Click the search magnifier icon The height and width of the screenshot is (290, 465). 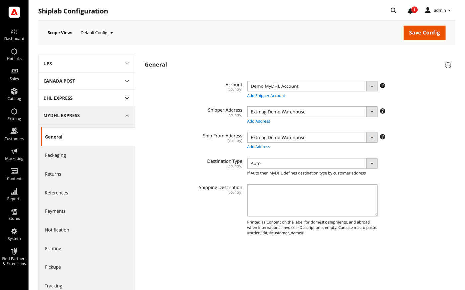coord(393,10)
